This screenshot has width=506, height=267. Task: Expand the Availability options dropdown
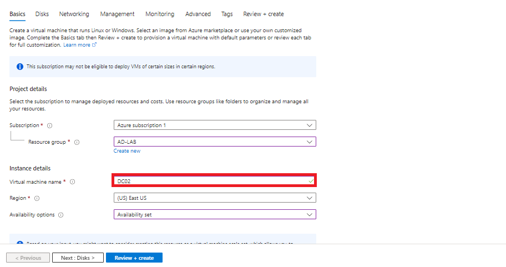click(x=215, y=214)
